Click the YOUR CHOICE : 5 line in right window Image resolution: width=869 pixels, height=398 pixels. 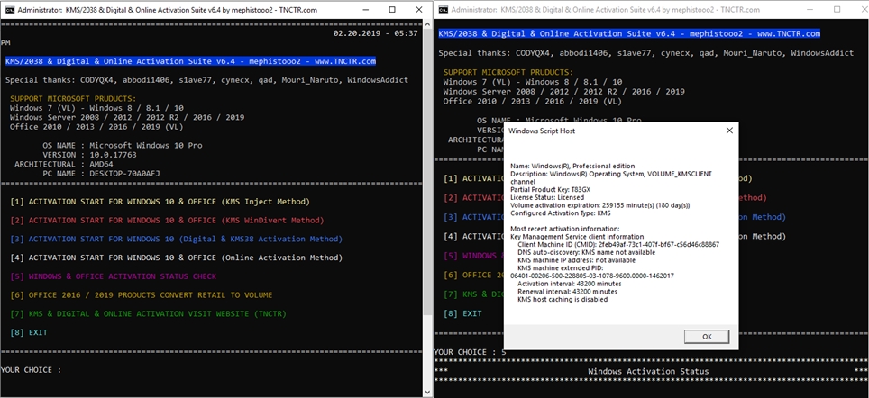pyautogui.click(x=470, y=352)
